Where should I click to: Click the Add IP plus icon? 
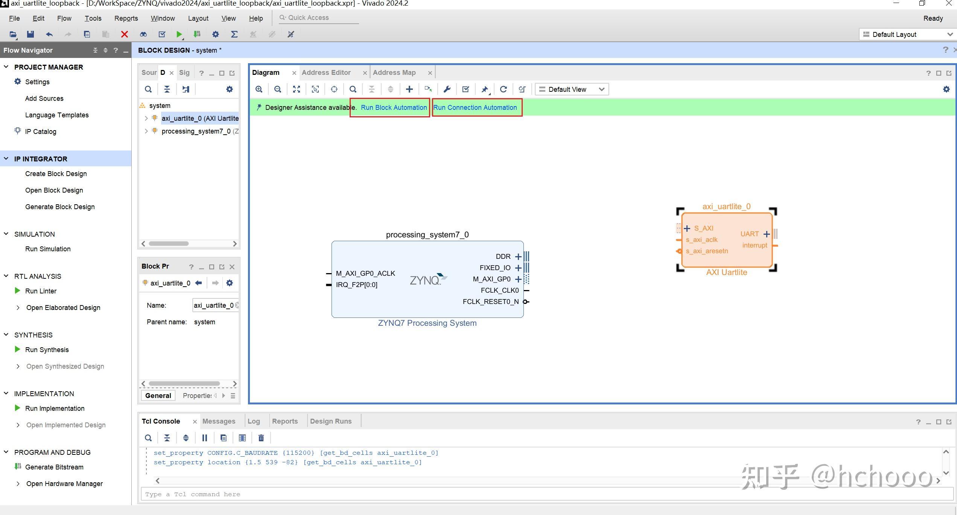pyautogui.click(x=409, y=89)
